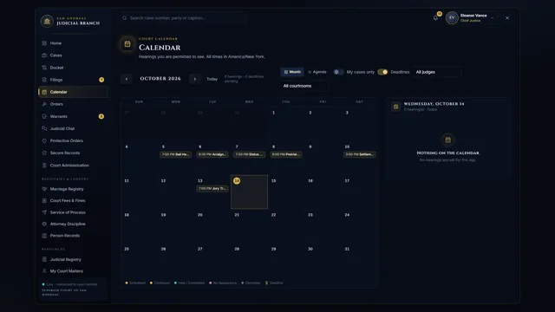The width and height of the screenshot is (555, 312).
Task: Open Judicial Chat menu item
Action: (73, 128)
